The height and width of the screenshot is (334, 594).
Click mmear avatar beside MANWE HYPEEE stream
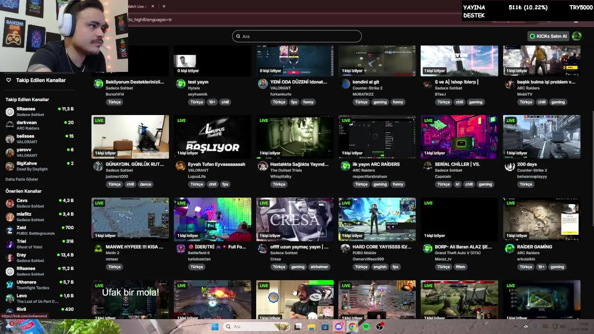coord(98,249)
